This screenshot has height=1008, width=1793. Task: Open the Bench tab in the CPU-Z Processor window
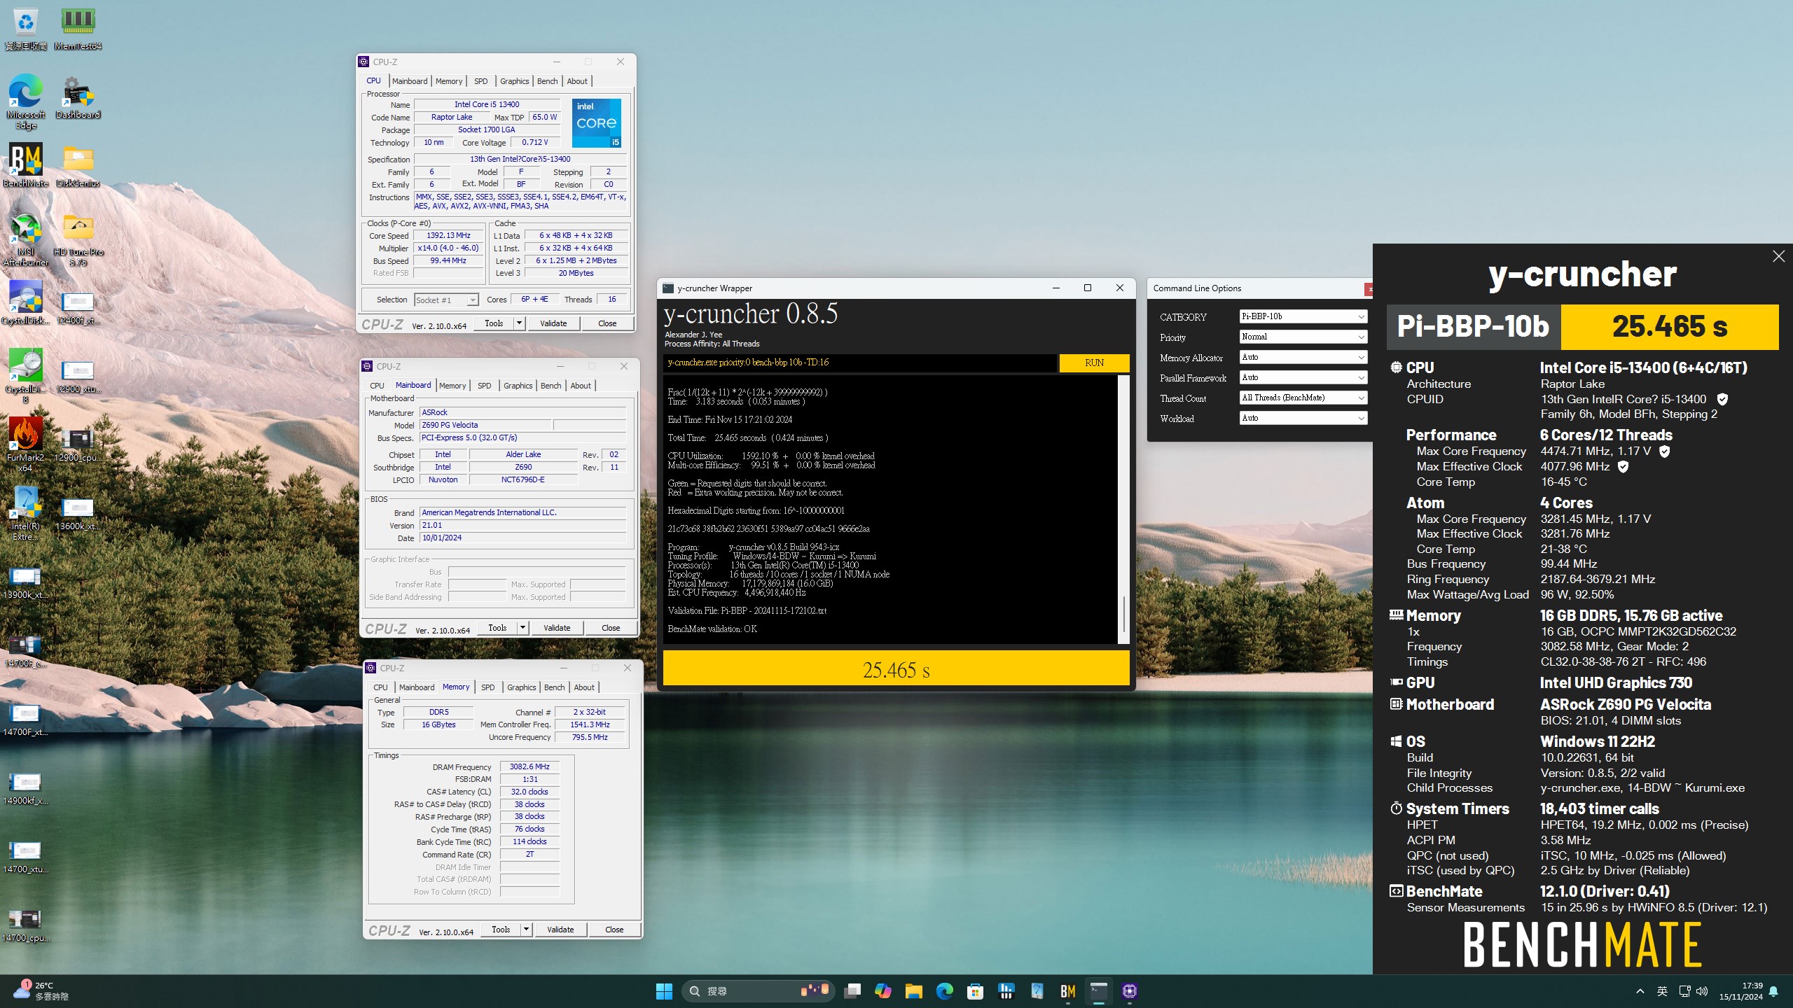pyautogui.click(x=548, y=81)
